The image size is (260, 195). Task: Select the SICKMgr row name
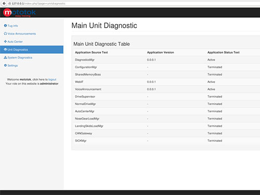pyautogui.click(x=81, y=141)
